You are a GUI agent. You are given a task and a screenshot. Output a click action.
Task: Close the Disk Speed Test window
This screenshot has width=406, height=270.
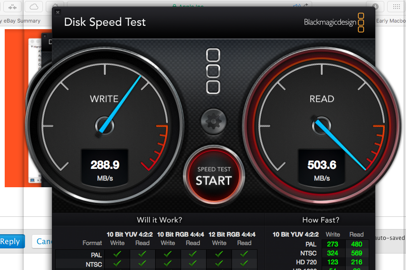(x=58, y=12)
